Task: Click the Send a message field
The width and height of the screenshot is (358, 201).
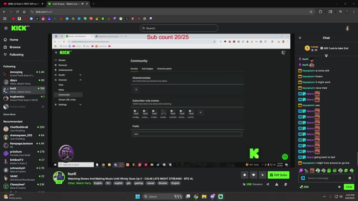Action: coord(326,178)
